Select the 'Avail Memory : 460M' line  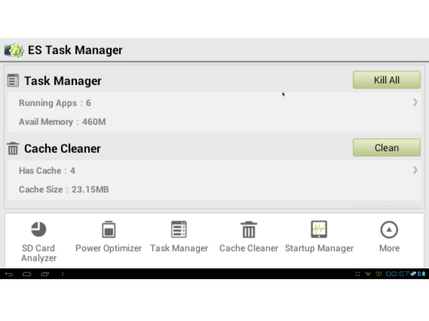click(62, 122)
